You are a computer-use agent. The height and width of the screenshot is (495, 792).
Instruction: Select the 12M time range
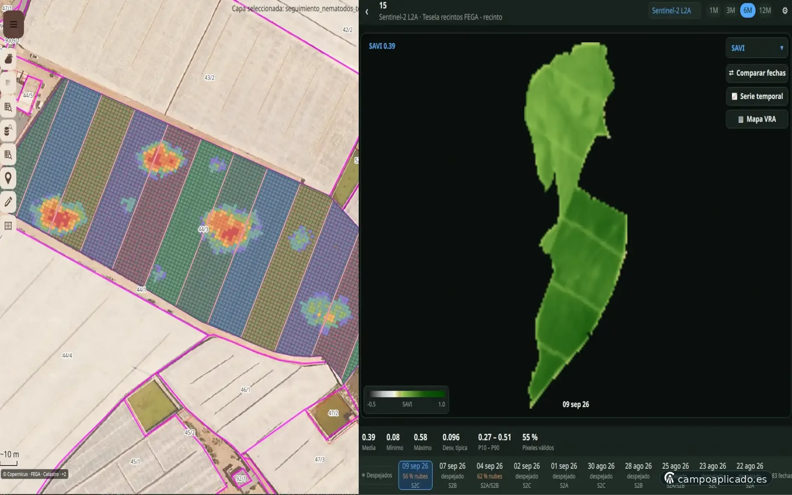coord(765,11)
